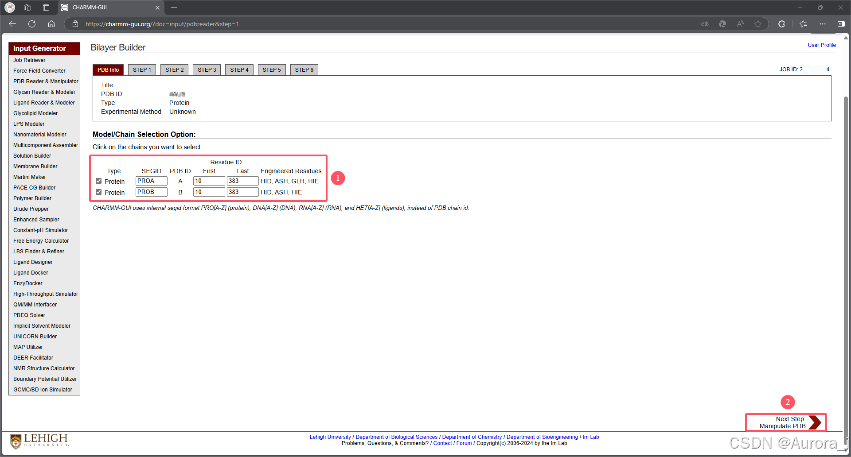Select Solution Builder in sidebar
Image resolution: width=851 pixels, height=457 pixels.
tap(32, 156)
